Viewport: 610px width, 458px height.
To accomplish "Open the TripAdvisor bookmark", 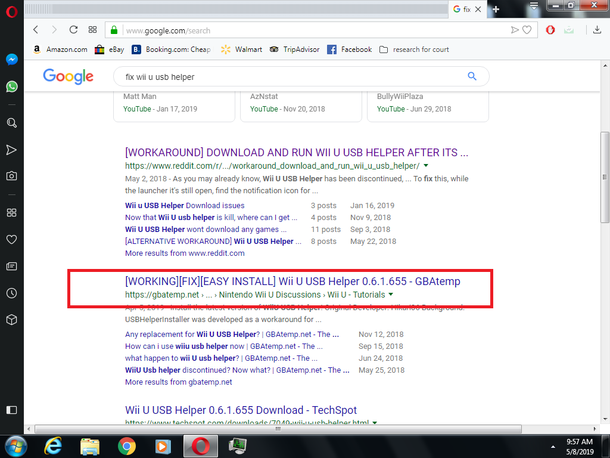I will tap(294, 49).
